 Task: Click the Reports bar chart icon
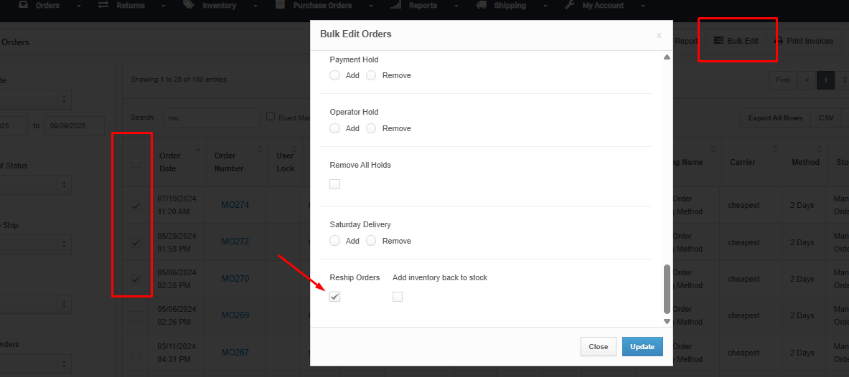(x=396, y=5)
